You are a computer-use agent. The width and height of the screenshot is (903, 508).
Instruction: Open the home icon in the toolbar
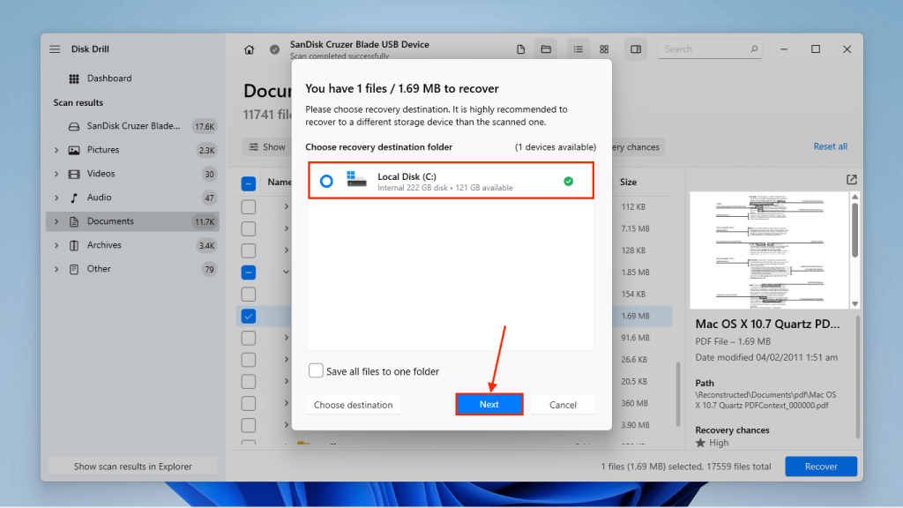250,49
